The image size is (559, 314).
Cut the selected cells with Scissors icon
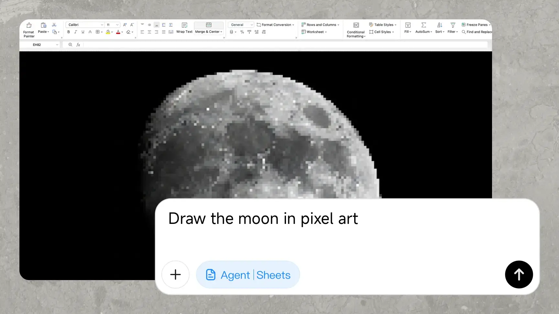point(54,25)
